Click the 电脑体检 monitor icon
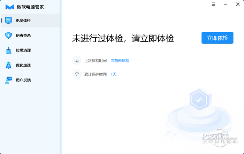This screenshot has width=244, height=154. click(8, 20)
